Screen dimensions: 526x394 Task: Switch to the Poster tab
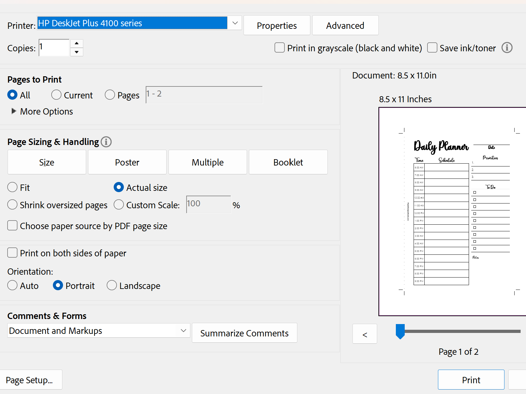pos(127,162)
